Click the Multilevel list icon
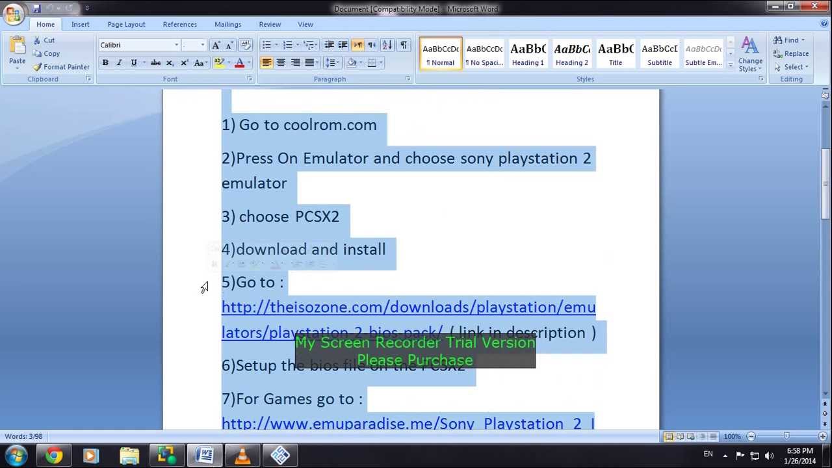This screenshot has width=832, height=468. 309,45
